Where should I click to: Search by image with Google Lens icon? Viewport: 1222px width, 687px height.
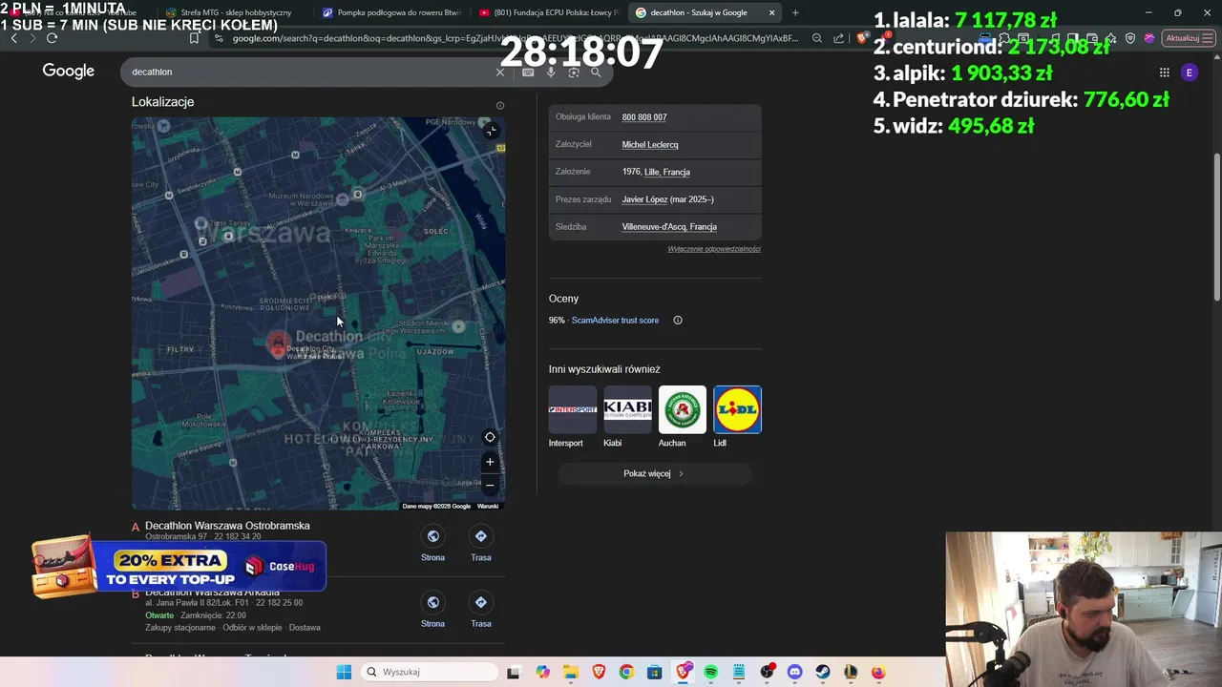click(x=574, y=73)
